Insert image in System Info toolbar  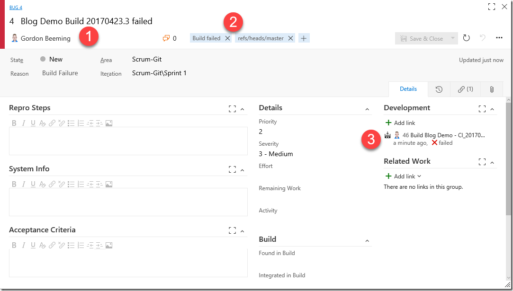[109, 184]
